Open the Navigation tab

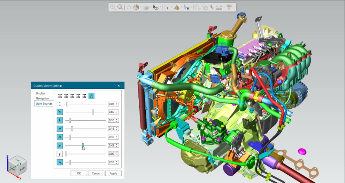[x=43, y=98]
